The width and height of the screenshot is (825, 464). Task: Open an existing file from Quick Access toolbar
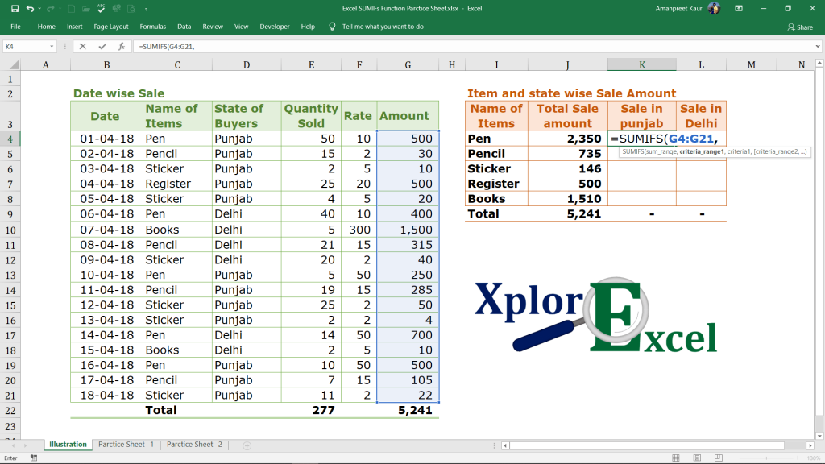tap(85, 9)
